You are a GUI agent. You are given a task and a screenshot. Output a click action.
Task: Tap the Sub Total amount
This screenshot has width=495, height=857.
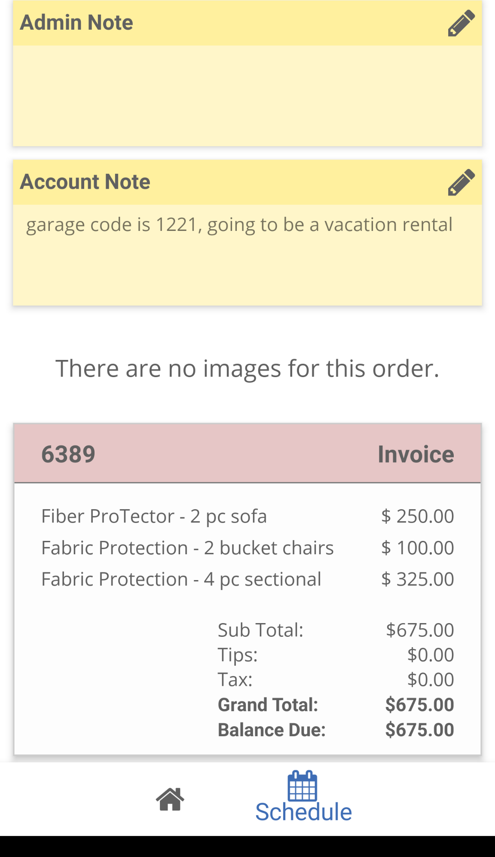click(420, 630)
